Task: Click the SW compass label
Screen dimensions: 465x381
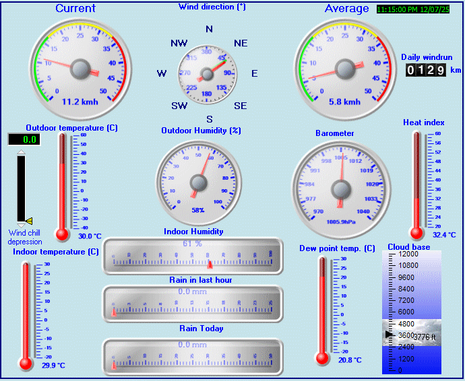Action: coord(179,106)
